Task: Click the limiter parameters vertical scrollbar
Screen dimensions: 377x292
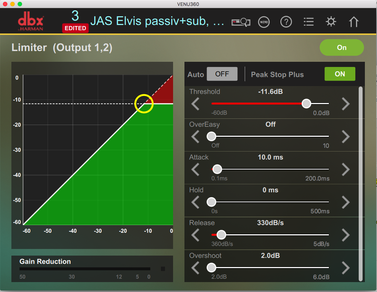Action: coord(360,184)
